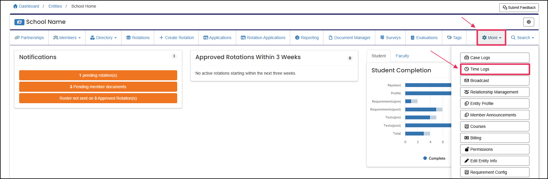Switch to the Faculty tab
This screenshot has width=548, height=179.
(x=402, y=56)
